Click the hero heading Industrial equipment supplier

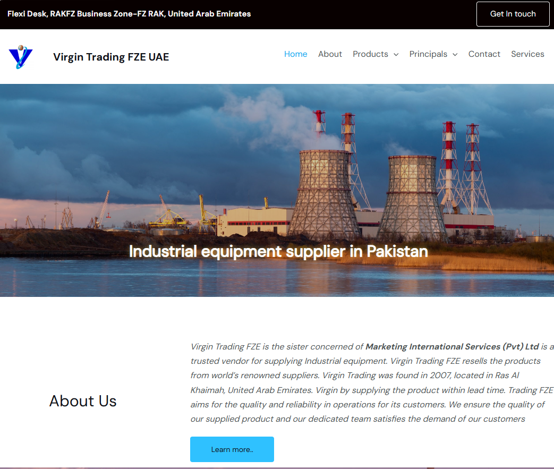[278, 252]
